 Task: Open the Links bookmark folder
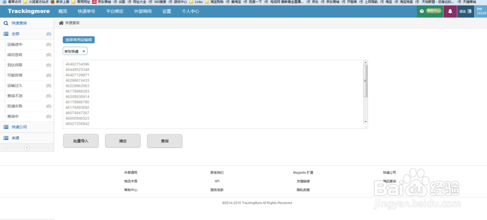(x=196, y=2)
